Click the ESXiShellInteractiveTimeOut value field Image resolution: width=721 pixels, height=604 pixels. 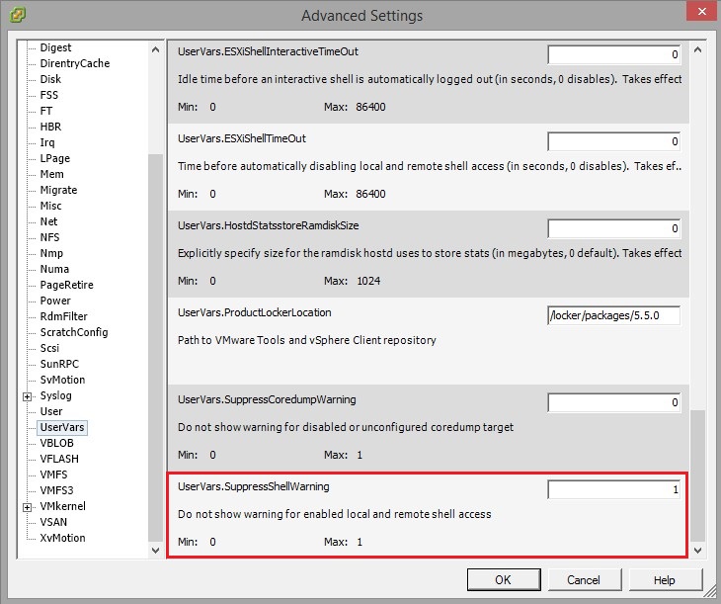tap(613, 55)
